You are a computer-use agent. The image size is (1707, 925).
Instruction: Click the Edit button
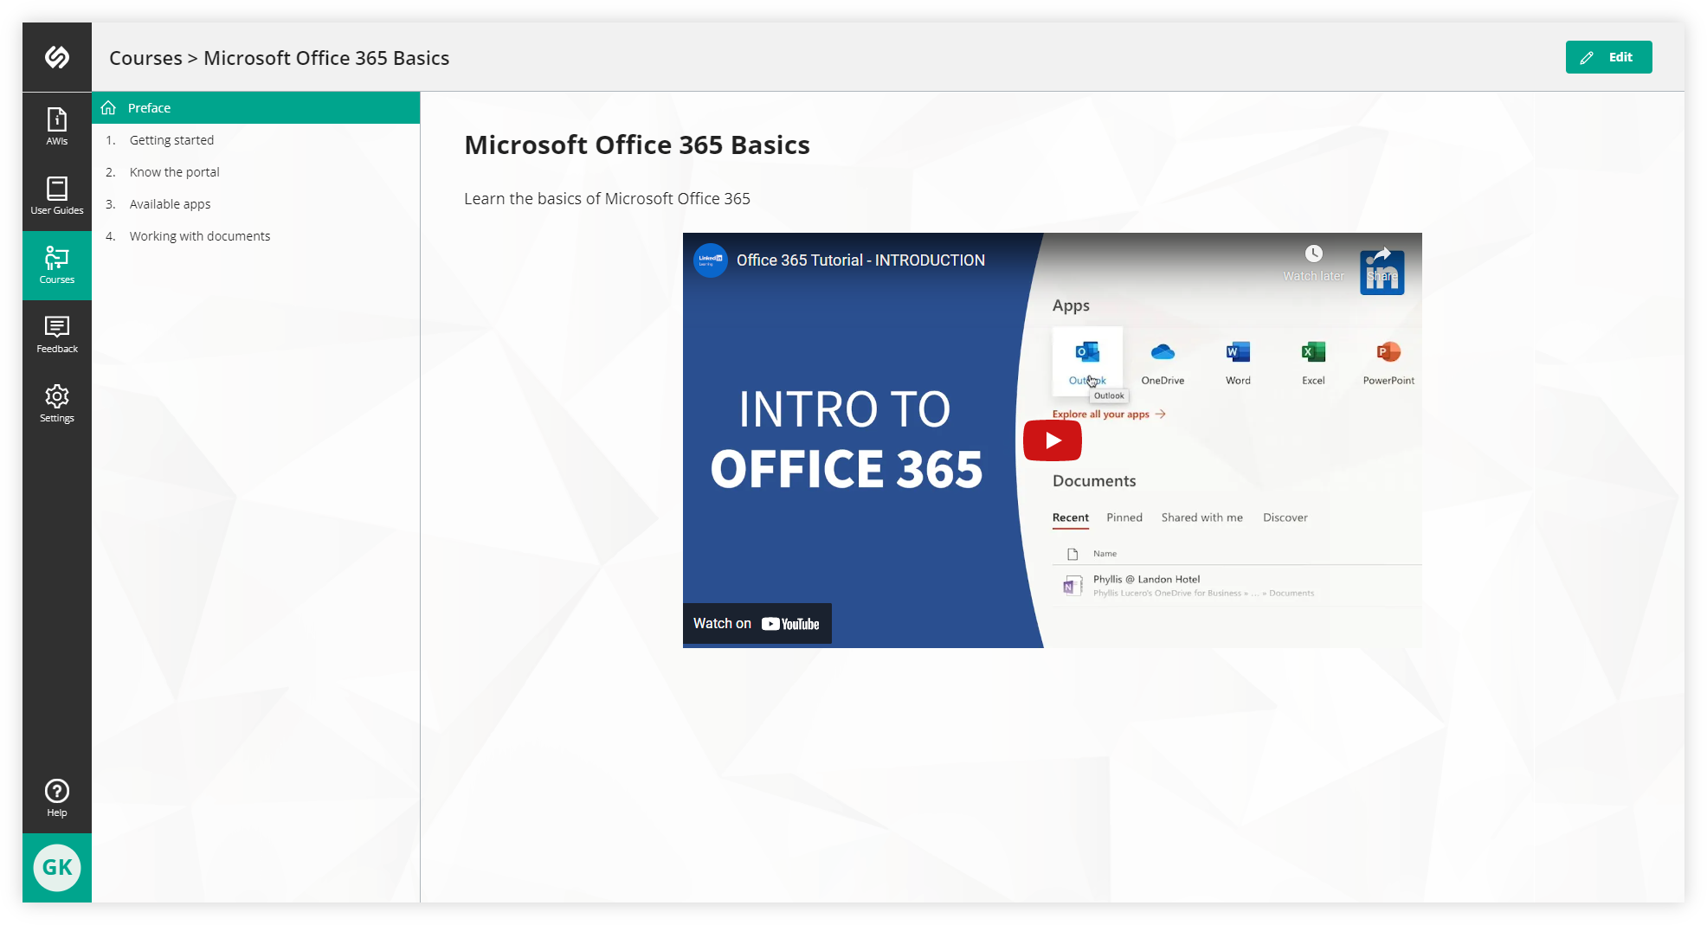(1608, 57)
